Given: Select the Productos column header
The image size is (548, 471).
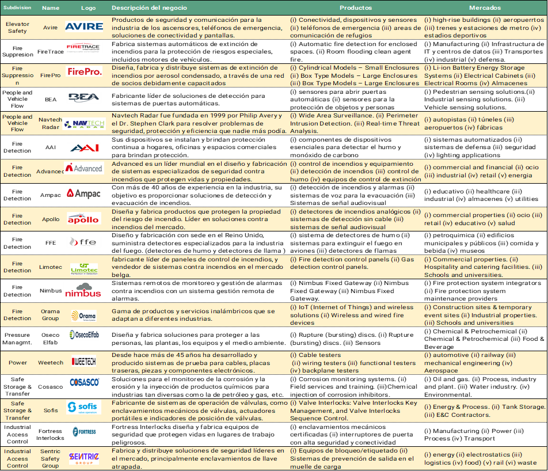Looking at the screenshot, I should (356, 7).
